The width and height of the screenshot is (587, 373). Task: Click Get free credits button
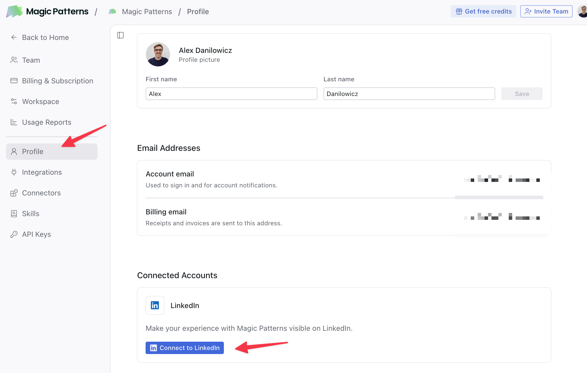click(483, 11)
